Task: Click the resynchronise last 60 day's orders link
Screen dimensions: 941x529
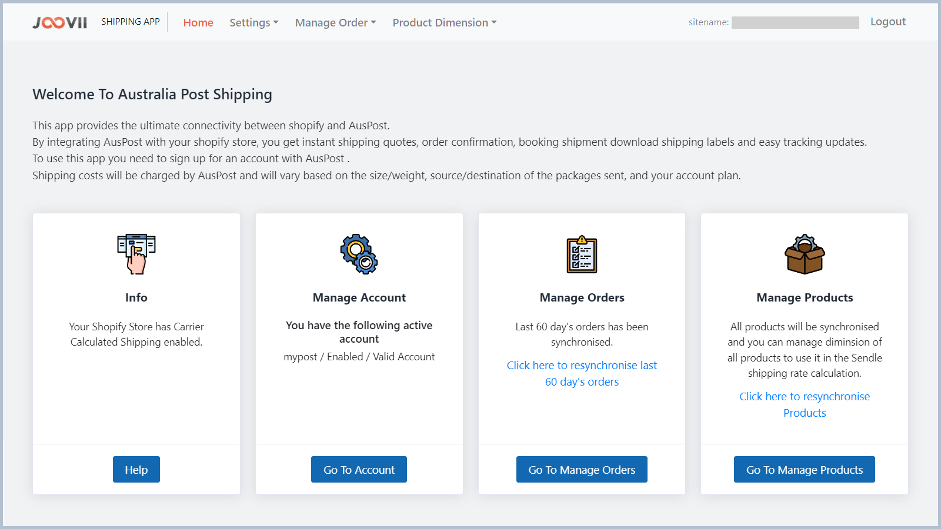Action: coord(582,373)
